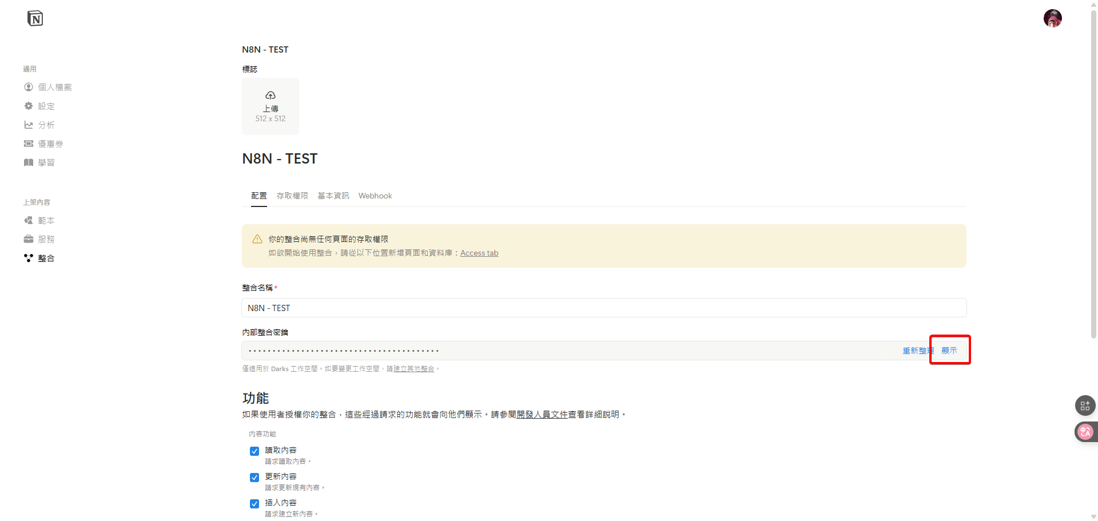Open 設定 in the sidebar

[47, 106]
